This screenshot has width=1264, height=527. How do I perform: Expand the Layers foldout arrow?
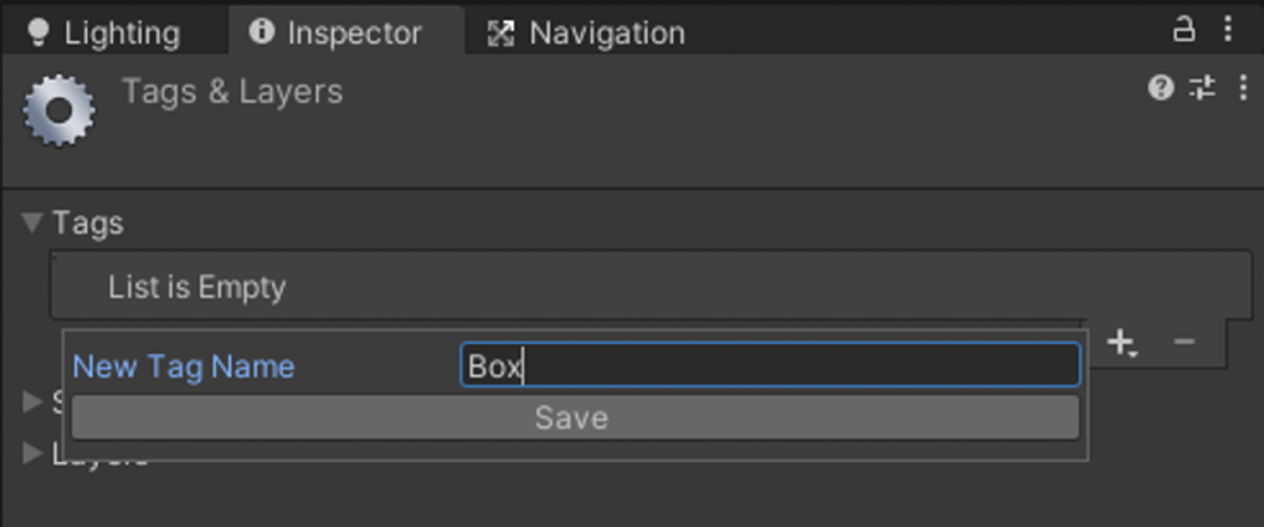point(33,452)
